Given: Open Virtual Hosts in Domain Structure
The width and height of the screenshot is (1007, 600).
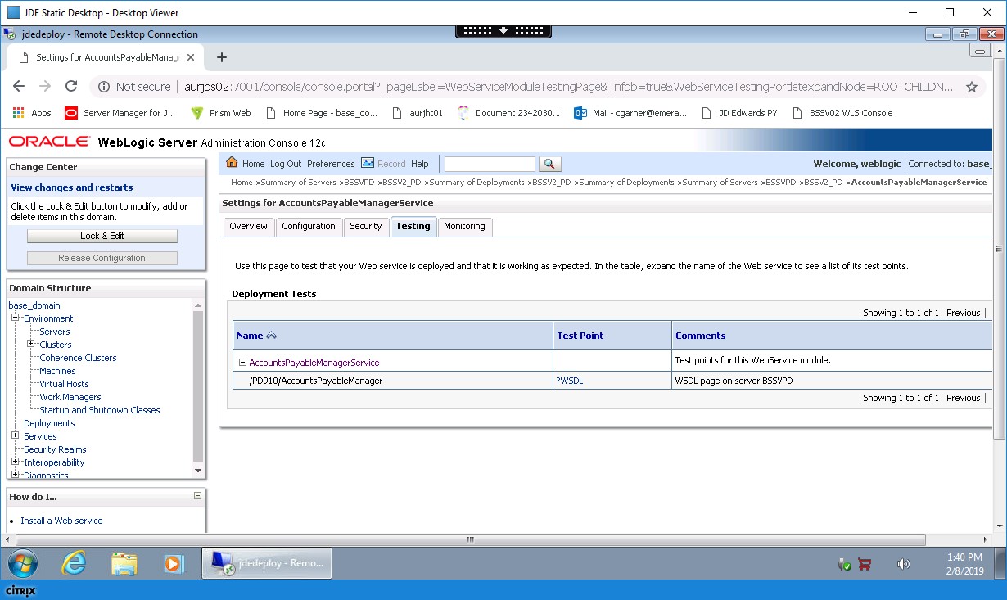Looking at the screenshot, I should point(64,384).
